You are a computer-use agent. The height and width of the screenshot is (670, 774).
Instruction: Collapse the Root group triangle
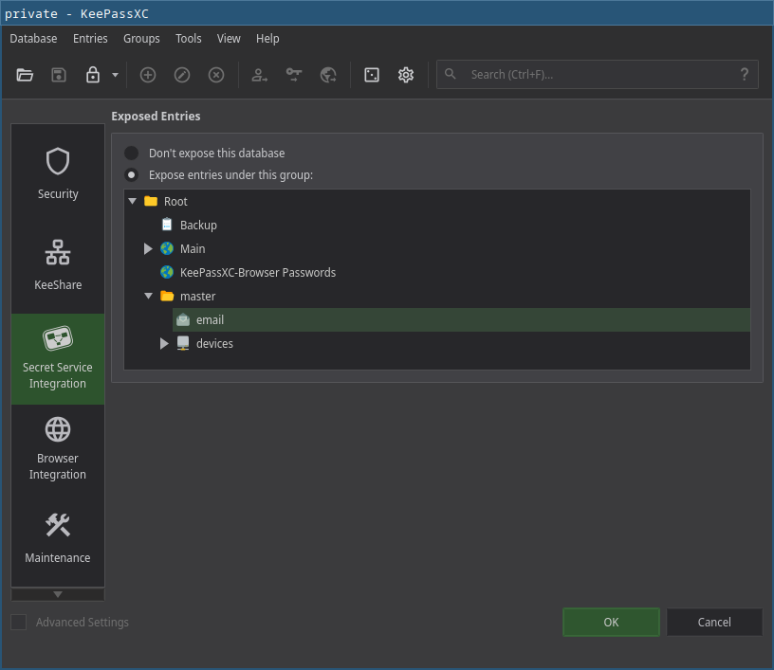132,201
